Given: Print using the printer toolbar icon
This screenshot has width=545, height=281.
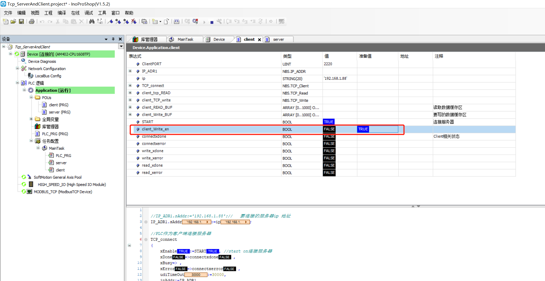Looking at the screenshot, I should 32,22.
